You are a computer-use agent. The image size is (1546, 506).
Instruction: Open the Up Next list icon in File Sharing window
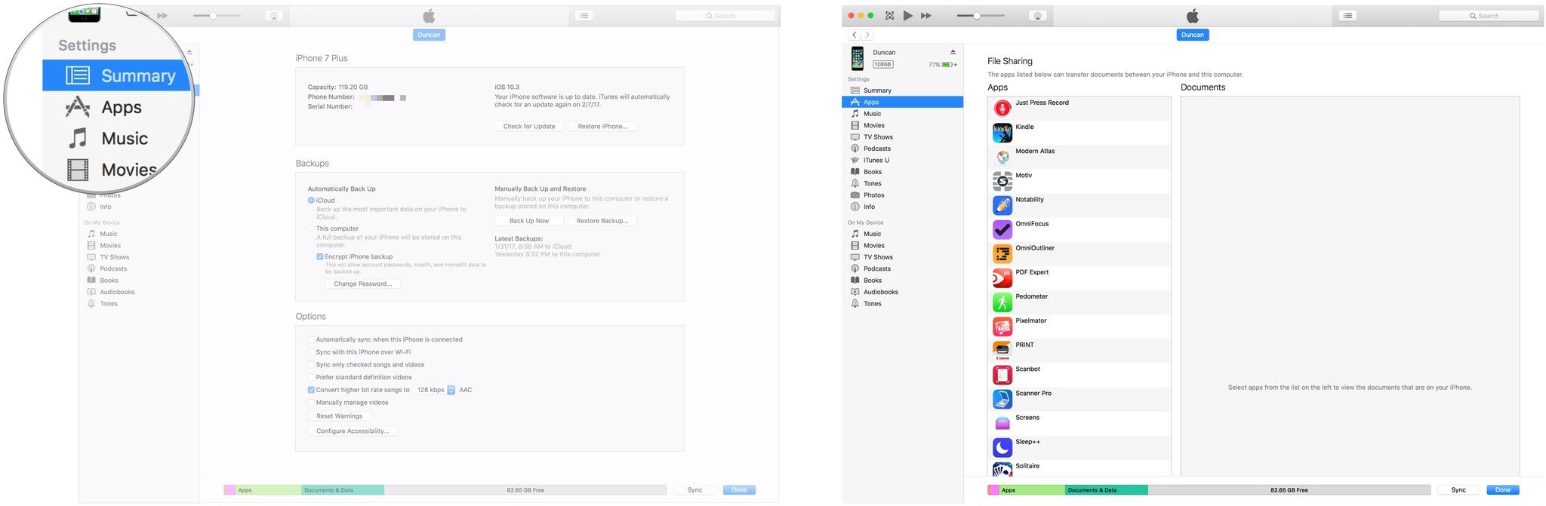point(1347,16)
